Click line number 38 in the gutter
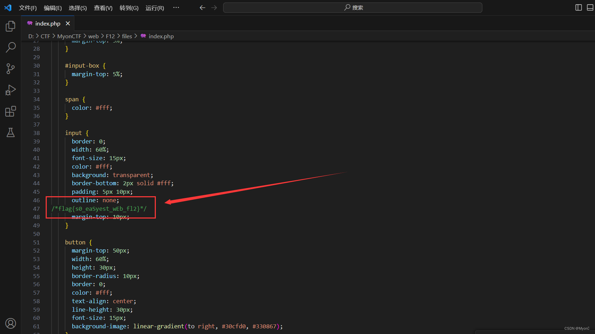Image resolution: width=595 pixels, height=334 pixels. (36, 133)
